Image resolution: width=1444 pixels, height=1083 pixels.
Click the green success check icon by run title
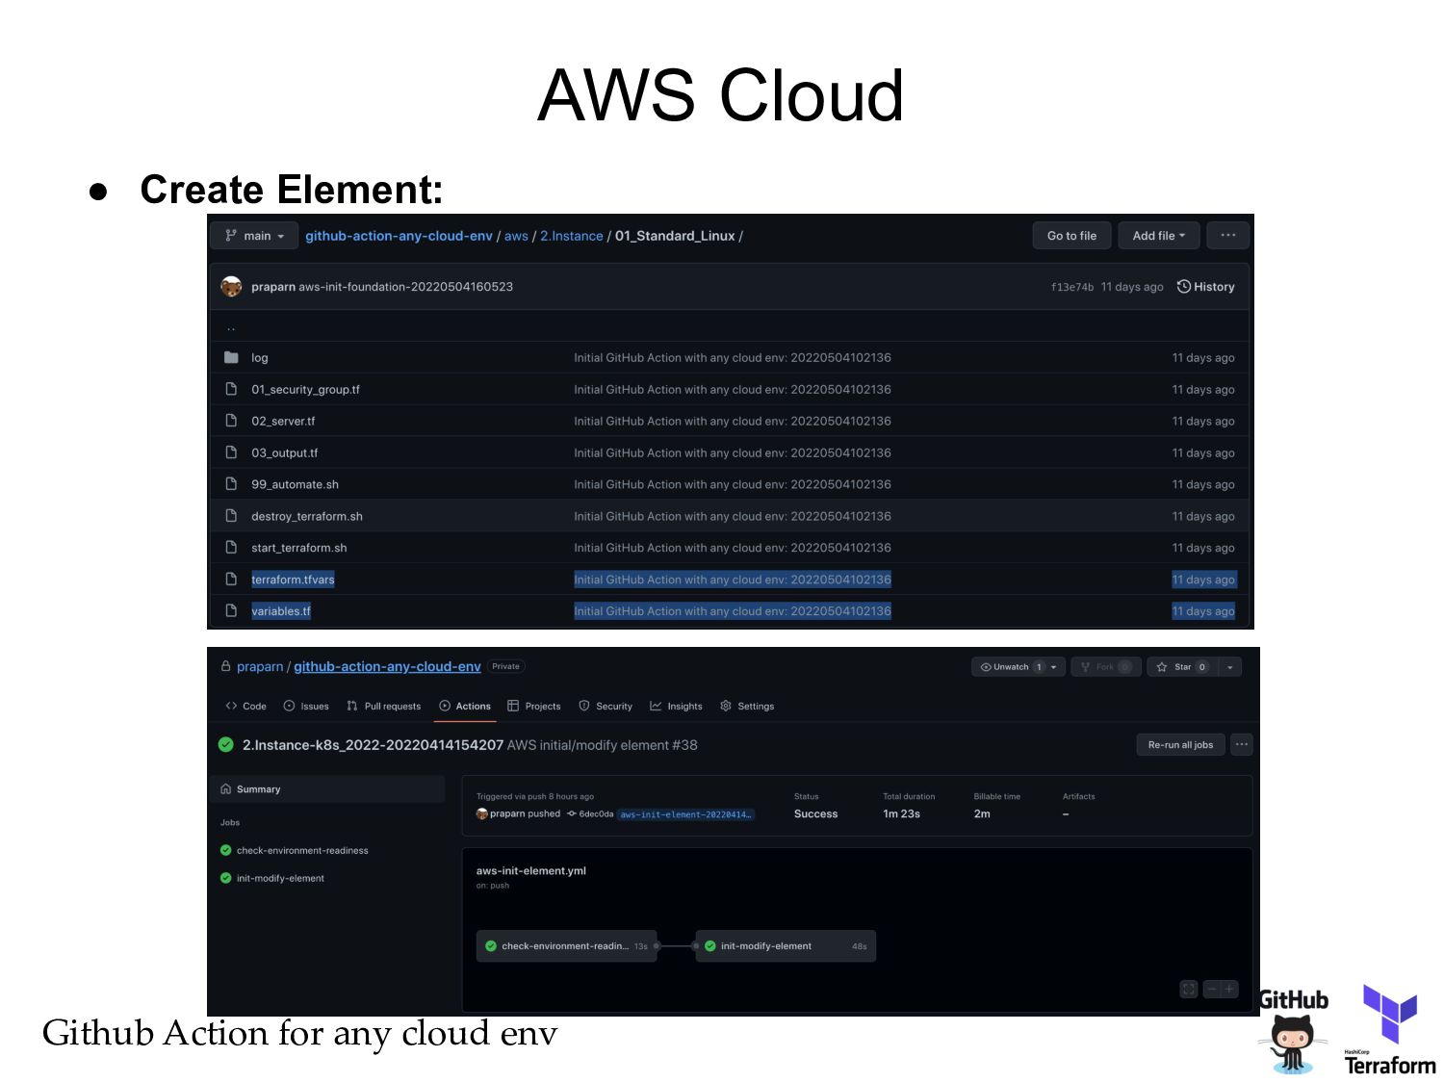[x=226, y=745]
